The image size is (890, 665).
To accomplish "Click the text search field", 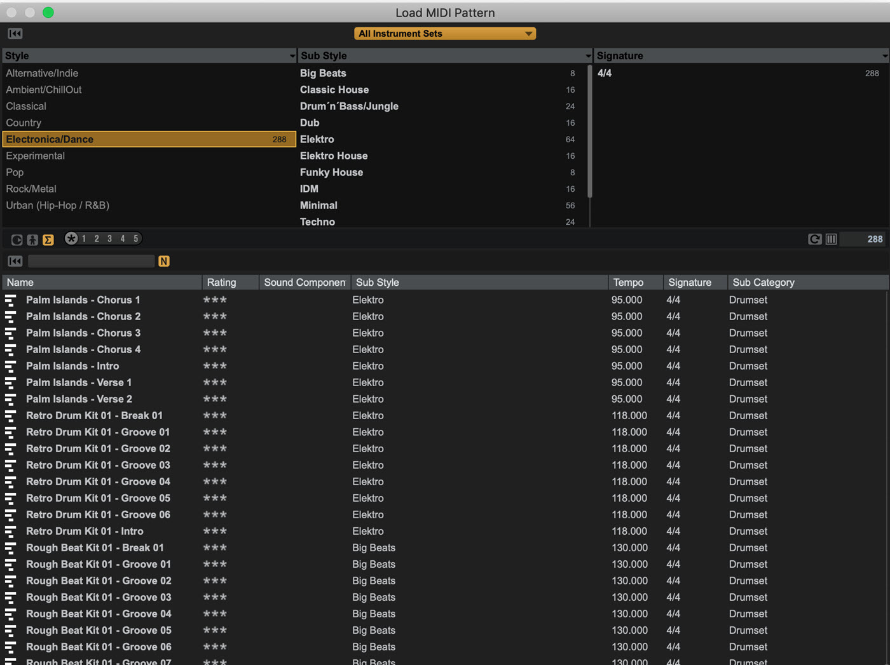I will (91, 261).
